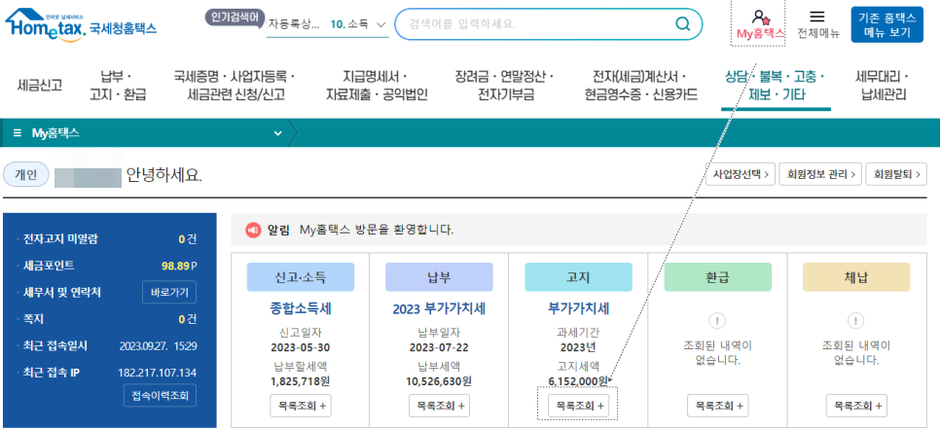Click My홈택스 breadcrumb label
Viewport: 940px width, 430px height.
(55, 133)
